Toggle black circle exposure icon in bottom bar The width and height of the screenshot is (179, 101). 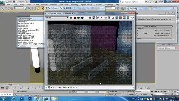(x=61, y=88)
